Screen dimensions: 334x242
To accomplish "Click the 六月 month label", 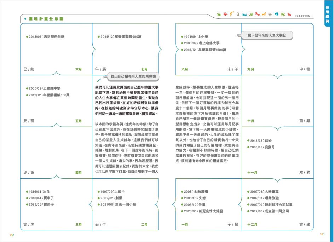I will [x=78, y=69].
